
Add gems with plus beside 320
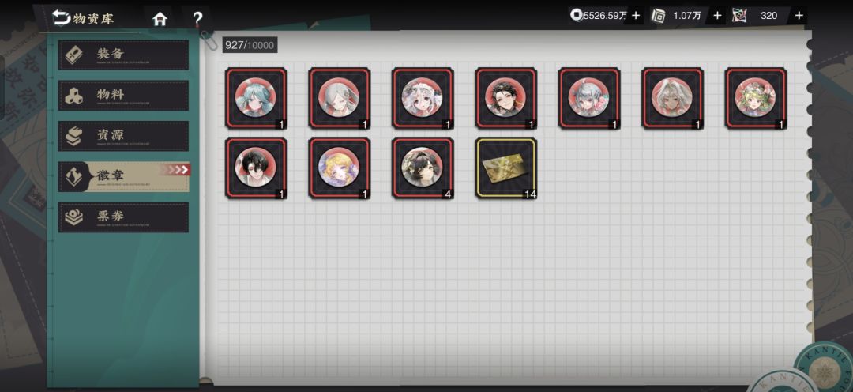(799, 16)
